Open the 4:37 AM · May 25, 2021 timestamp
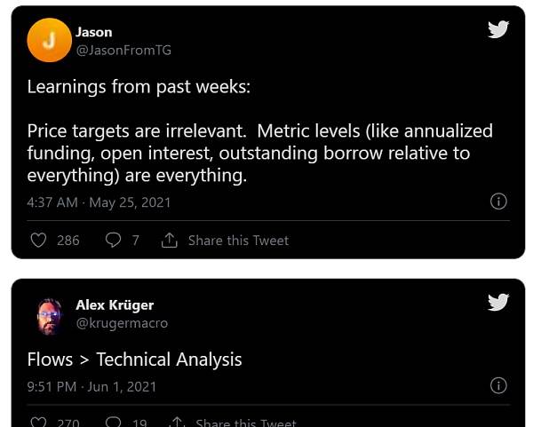The width and height of the screenshot is (533, 427). [x=99, y=202]
